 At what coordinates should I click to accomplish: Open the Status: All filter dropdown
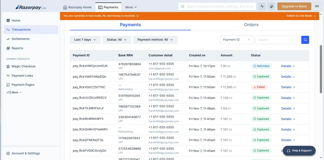(117, 40)
